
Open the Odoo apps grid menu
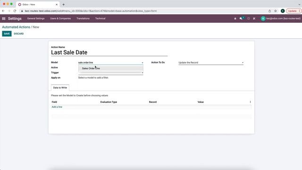[4, 18]
